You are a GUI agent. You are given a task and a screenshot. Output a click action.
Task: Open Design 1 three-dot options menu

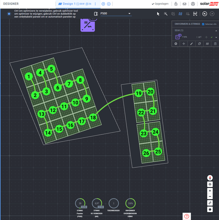[95, 4]
